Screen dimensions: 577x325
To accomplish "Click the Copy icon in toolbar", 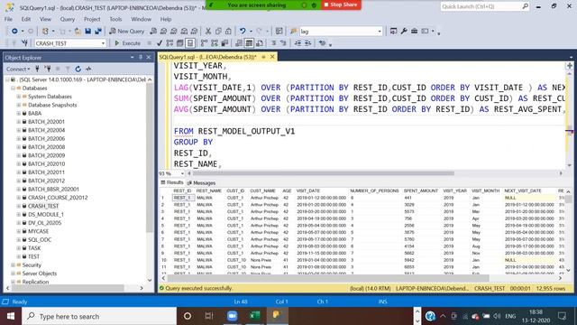I will [218, 32].
